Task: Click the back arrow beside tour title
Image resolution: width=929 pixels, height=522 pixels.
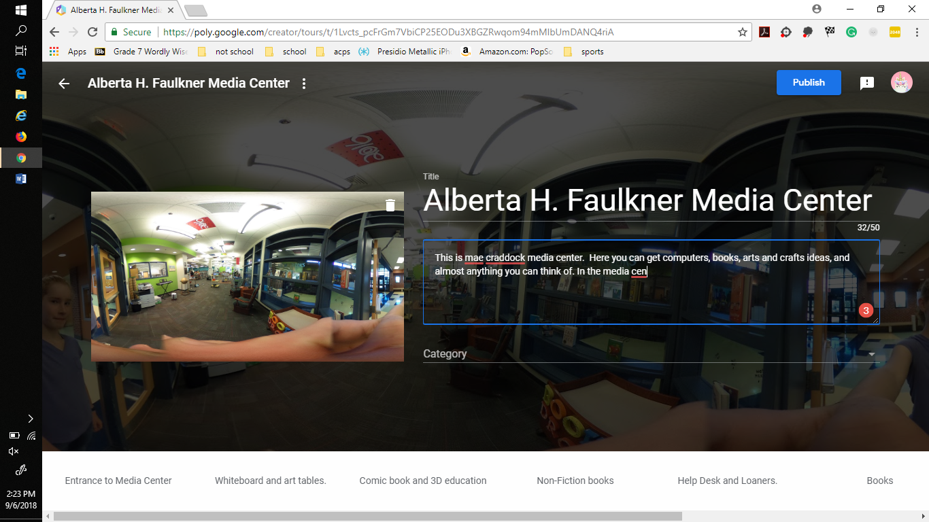Action: [x=64, y=84]
